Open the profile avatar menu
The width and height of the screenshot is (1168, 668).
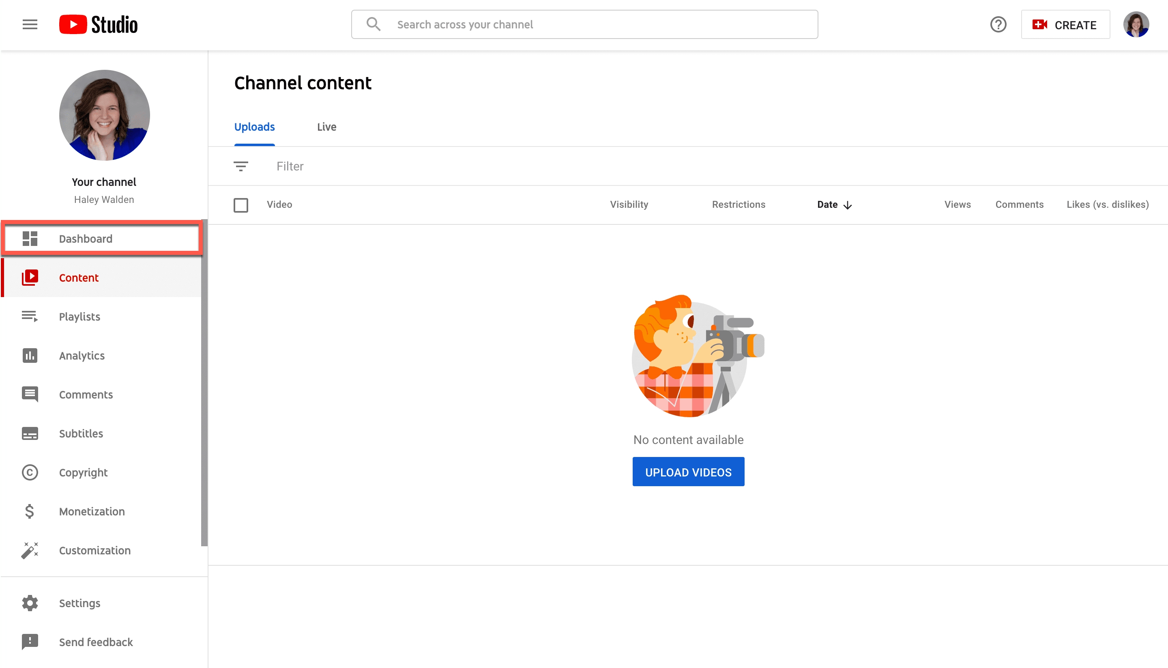[x=1137, y=24]
